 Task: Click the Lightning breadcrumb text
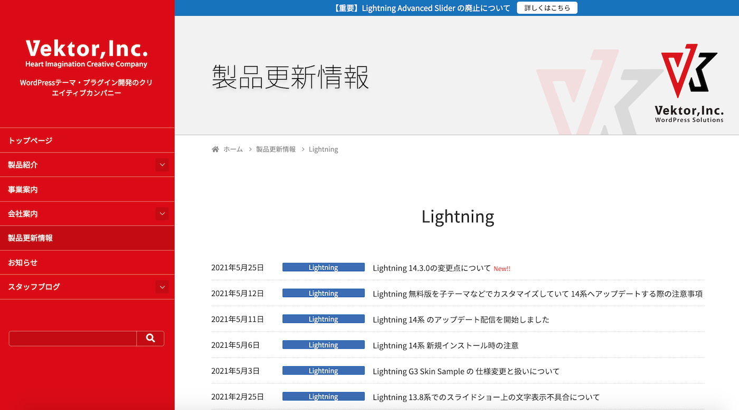(323, 149)
